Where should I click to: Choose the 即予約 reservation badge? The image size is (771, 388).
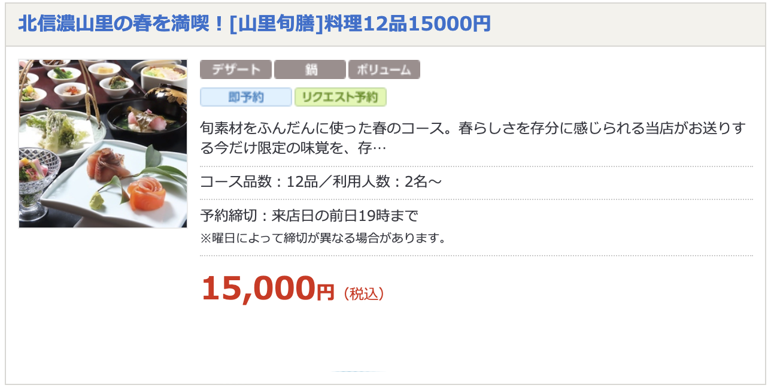pos(246,97)
